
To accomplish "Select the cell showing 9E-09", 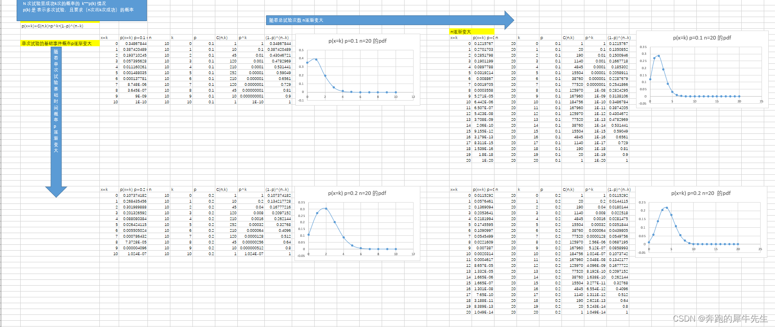I will 134,96.
